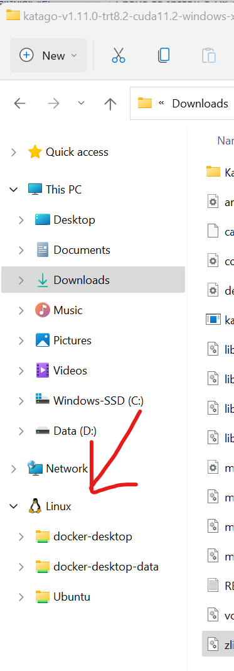The image size is (234, 671).
Task: Open Music folder in sidebar
Action: tap(68, 310)
